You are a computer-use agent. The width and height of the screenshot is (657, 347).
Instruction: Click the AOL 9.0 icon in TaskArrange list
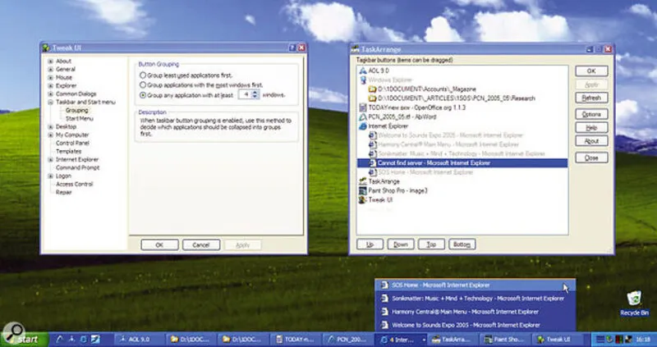[363, 71]
